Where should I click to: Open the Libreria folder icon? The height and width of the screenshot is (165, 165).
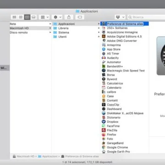pyautogui.click(x=55, y=28)
